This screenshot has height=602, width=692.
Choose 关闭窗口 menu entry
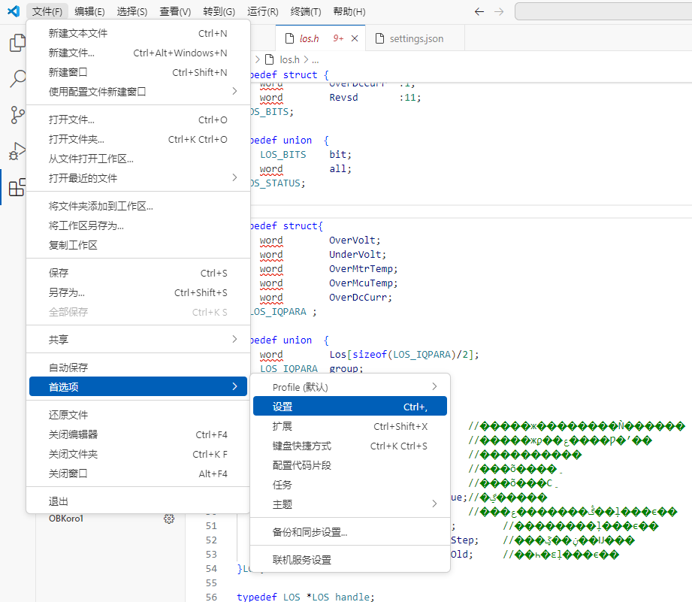click(x=138, y=473)
